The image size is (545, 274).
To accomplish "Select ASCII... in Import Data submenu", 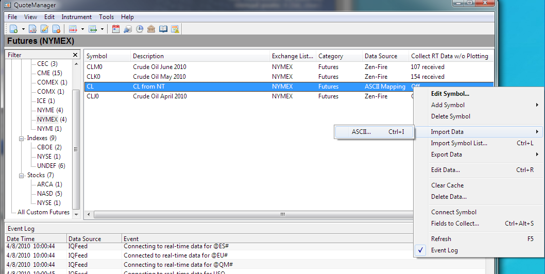I will click(374, 132).
